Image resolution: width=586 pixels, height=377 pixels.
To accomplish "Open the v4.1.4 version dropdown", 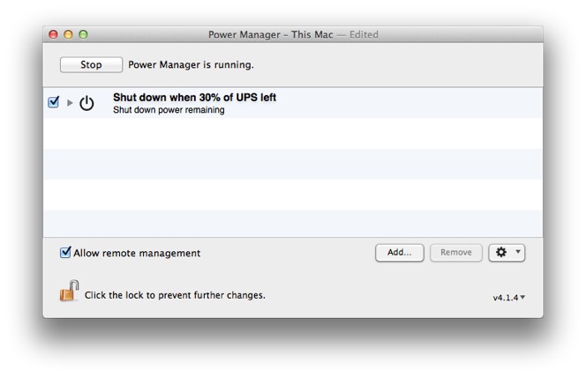I will [x=509, y=298].
